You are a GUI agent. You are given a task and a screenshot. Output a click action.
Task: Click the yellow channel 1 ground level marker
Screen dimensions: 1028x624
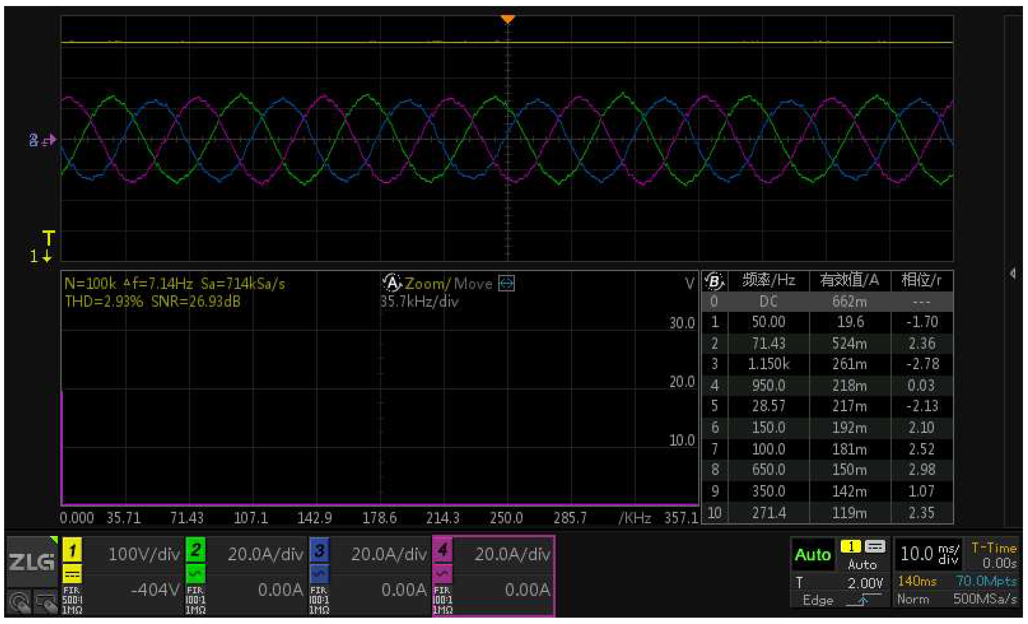tap(41, 255)
